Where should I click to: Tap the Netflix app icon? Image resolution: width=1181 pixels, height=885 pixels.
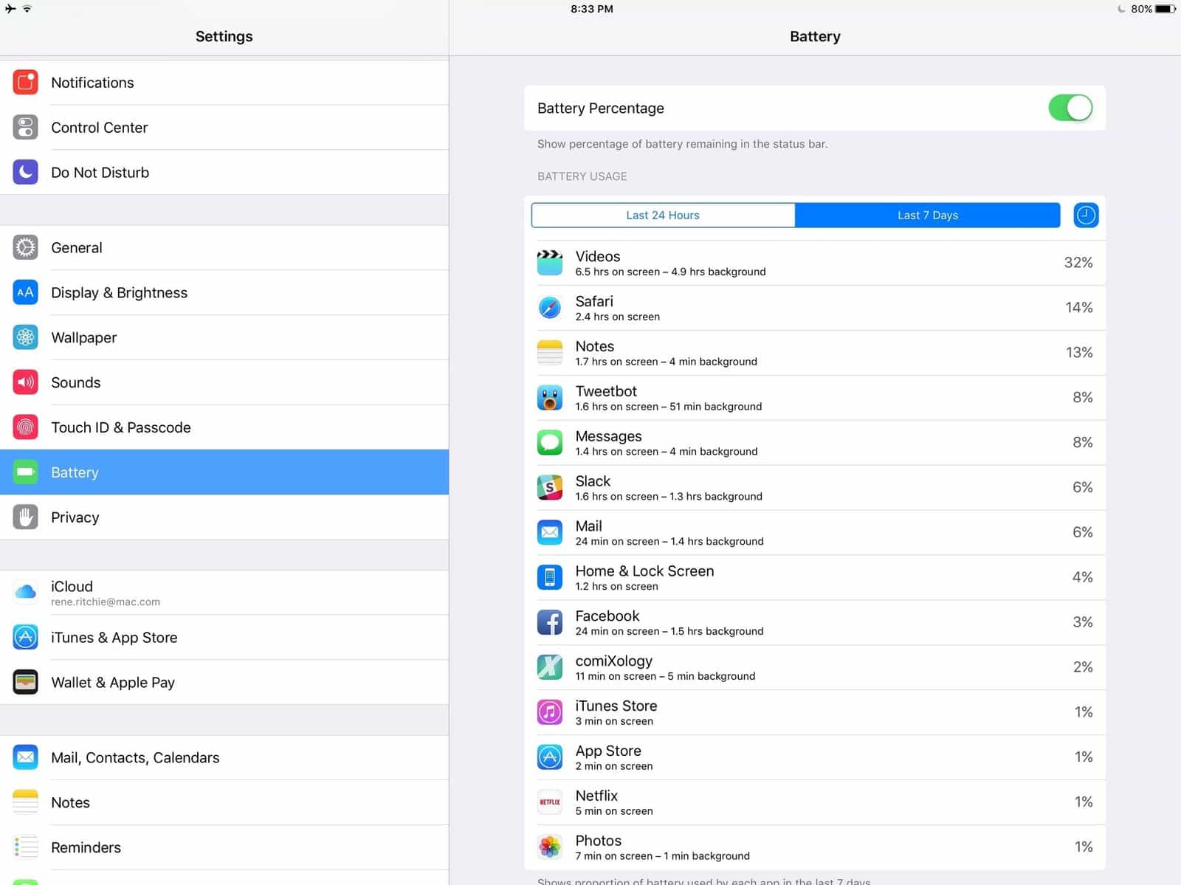point(550,802)
